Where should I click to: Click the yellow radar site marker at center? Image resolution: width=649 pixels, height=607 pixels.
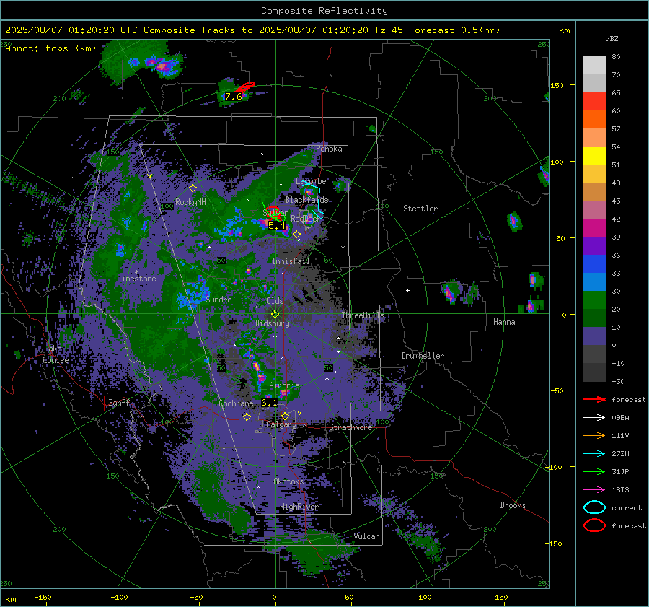(x=275, y=314)
